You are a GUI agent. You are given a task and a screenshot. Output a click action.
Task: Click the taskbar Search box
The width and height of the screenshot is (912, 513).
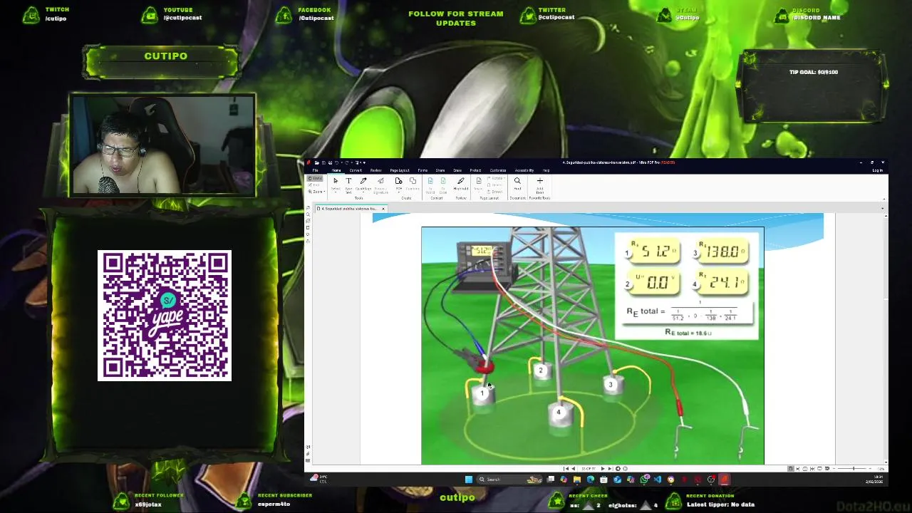509,480
